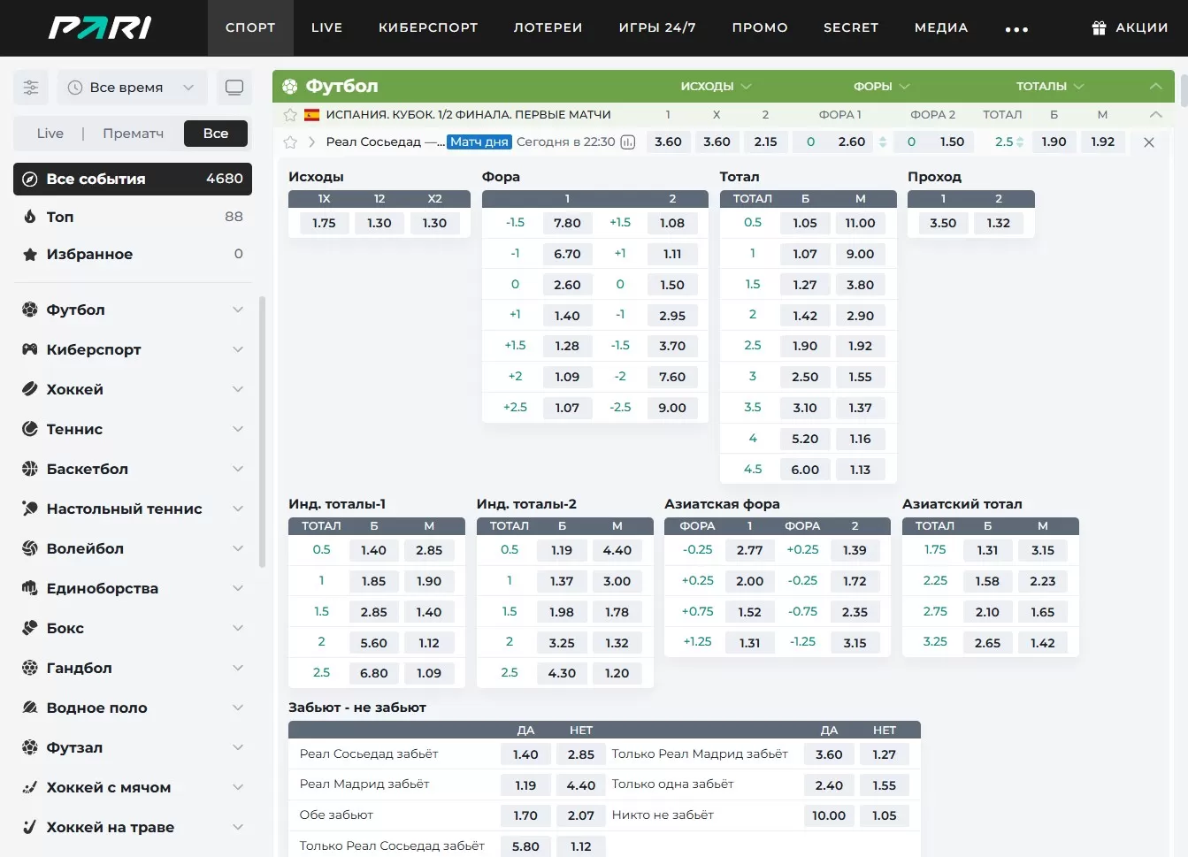Select odds 3.50 under Проход
Viewport: 1188px width, 857px height.
tap(943, 223)
